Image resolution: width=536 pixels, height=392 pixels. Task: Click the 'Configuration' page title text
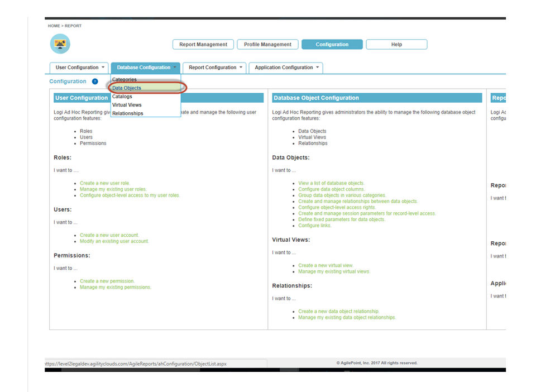(x=68, y=82)
